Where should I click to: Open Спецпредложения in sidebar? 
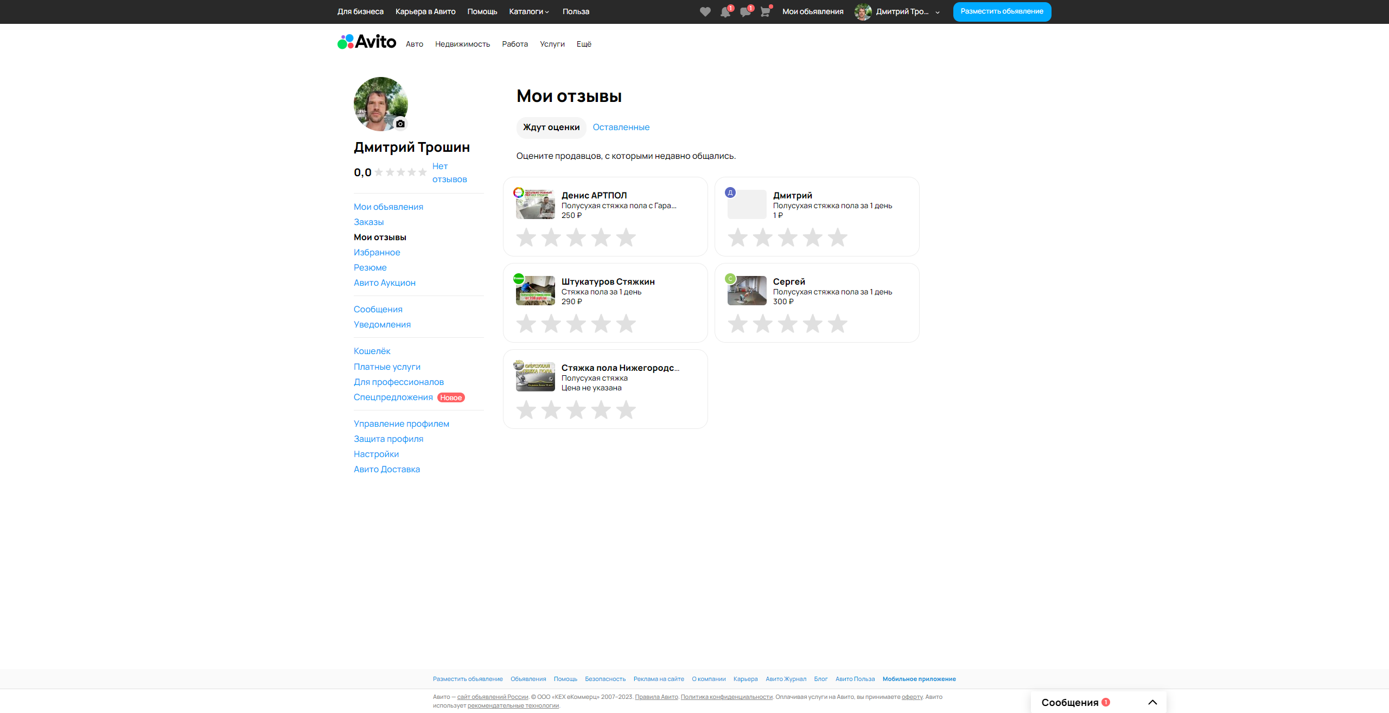coord(393,397)
